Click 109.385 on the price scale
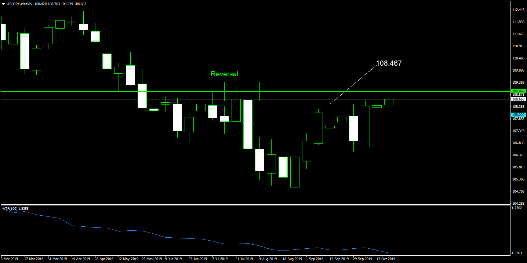Screen dimensions: 527x263 [518, 83]
